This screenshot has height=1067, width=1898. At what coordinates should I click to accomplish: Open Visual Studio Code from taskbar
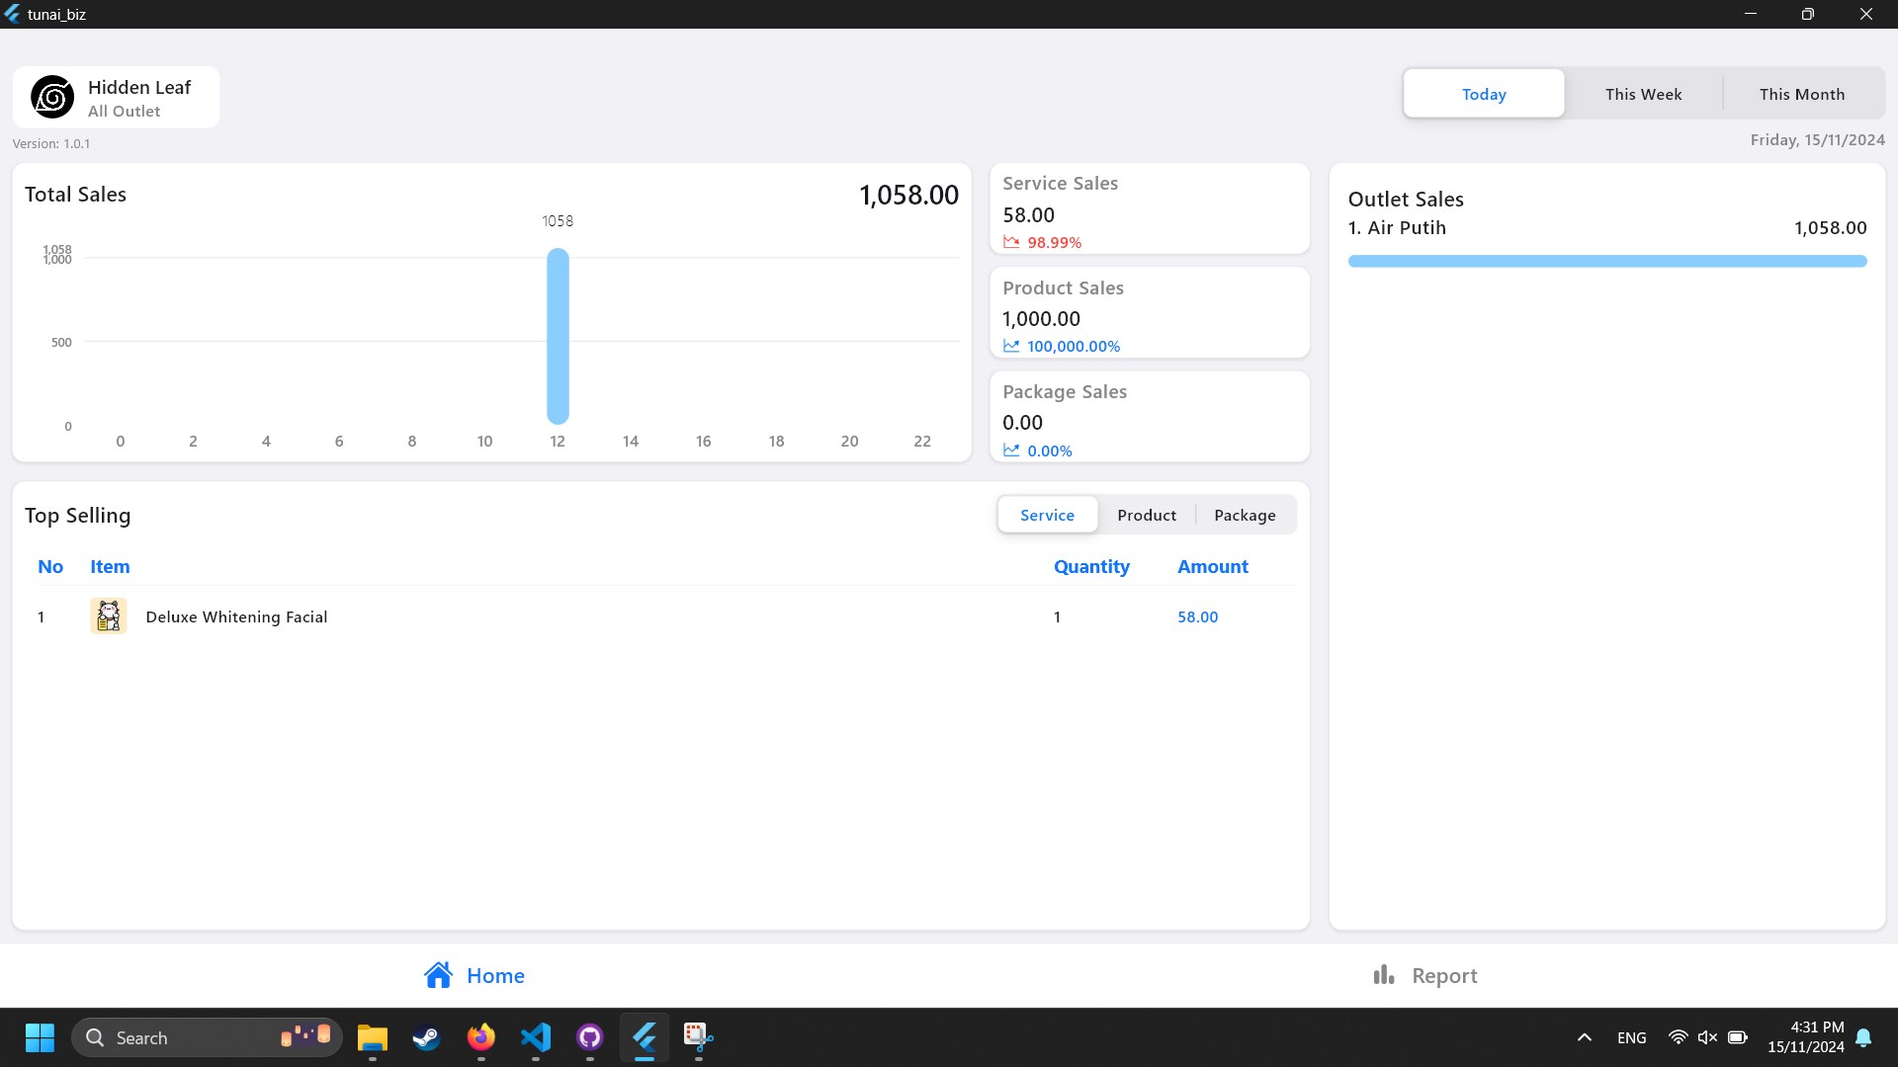pos(536,1037)
